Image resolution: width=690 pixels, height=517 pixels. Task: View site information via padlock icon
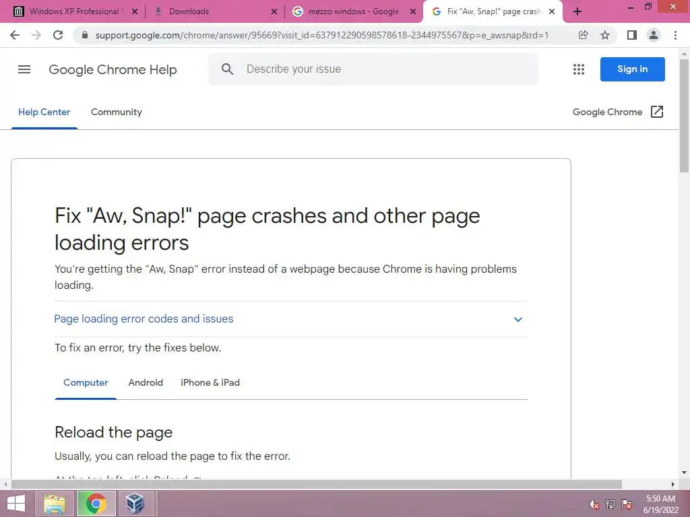coord(85,35)
